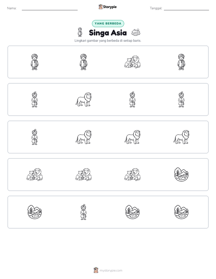Click the rightmost lion in row three

(181, 137)
